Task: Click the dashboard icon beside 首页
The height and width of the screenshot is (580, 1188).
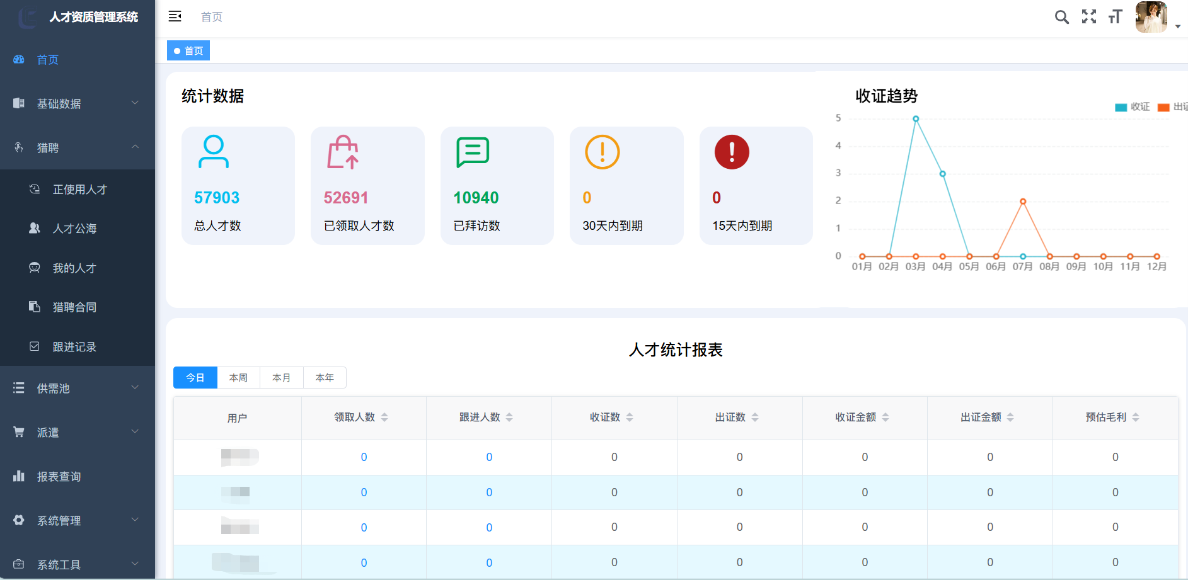Action: (x=19, y=59)
